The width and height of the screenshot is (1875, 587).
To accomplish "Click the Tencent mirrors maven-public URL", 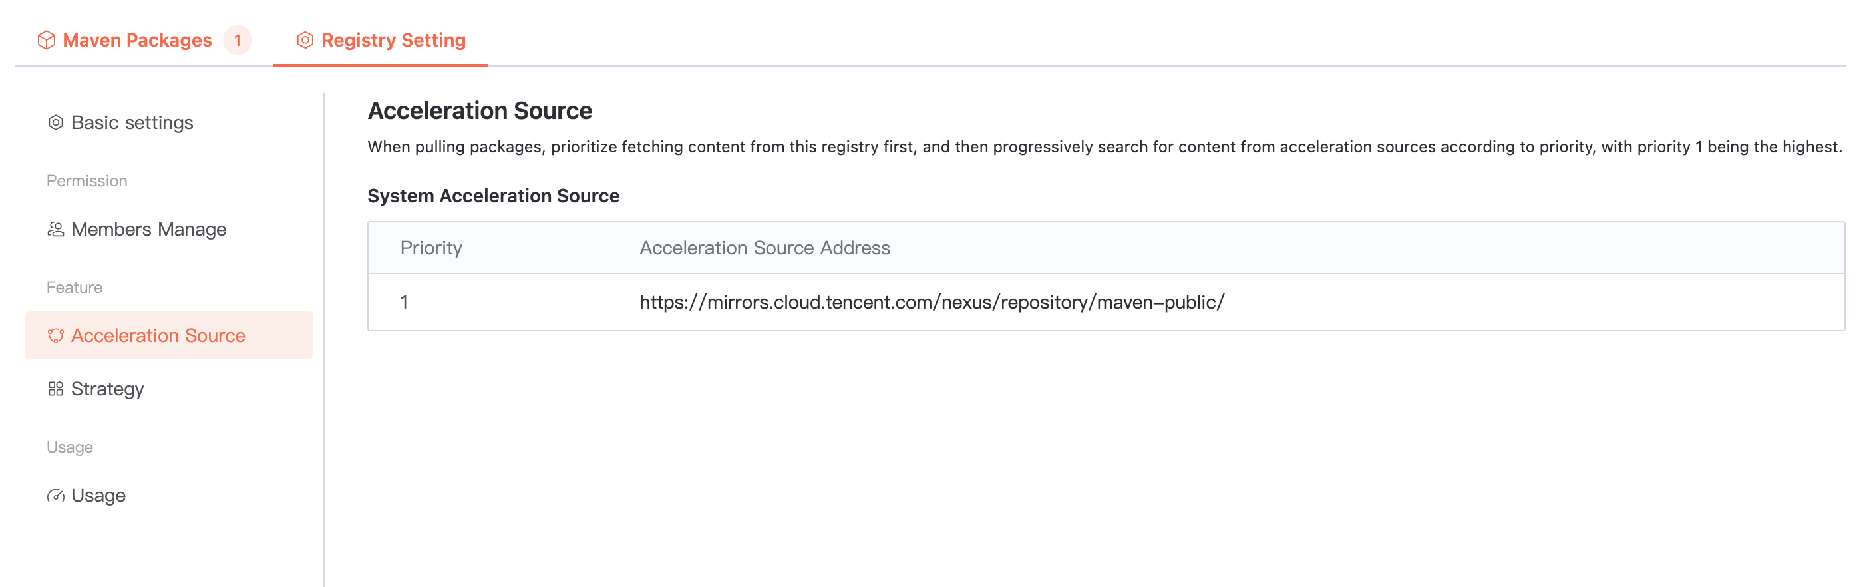I will pyautogui.click(x=932, y=302).
